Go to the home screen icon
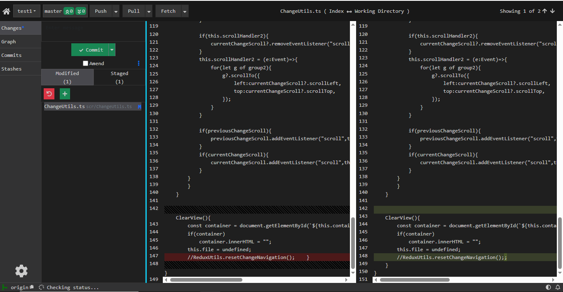Image resolution: width=563 pixels, height=292 pixels. [6, 11]
